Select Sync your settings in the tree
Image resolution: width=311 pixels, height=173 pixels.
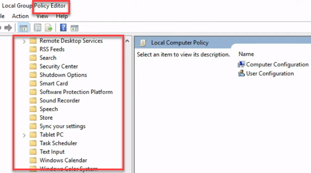pos(63,126)
